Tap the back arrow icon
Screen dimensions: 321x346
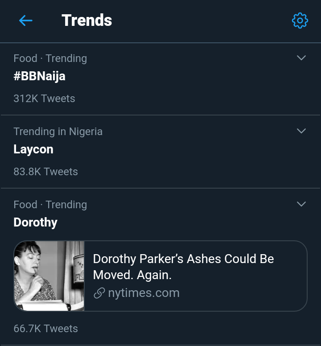[25, 21]
